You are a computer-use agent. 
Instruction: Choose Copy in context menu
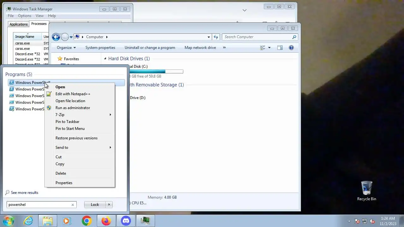click(80, 164)
